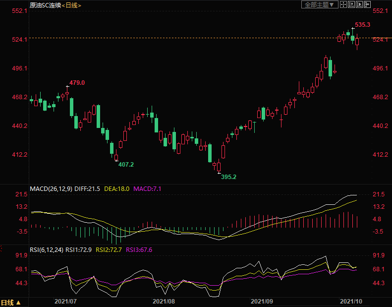Expand the 日线 period selector at bottom
The height and width of the screenshot is (307, 392).
coord(11,302)
